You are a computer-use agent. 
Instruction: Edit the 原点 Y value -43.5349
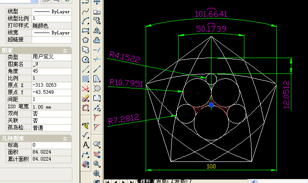click(52, 92)
